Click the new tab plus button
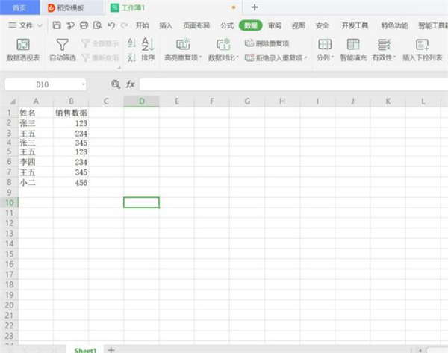The height and width of the screenshot is (353, 448). coord(254,7)
